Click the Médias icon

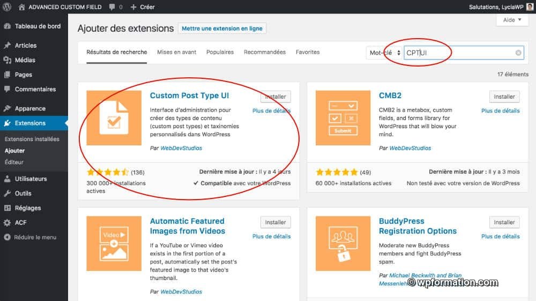pos(7,60)
